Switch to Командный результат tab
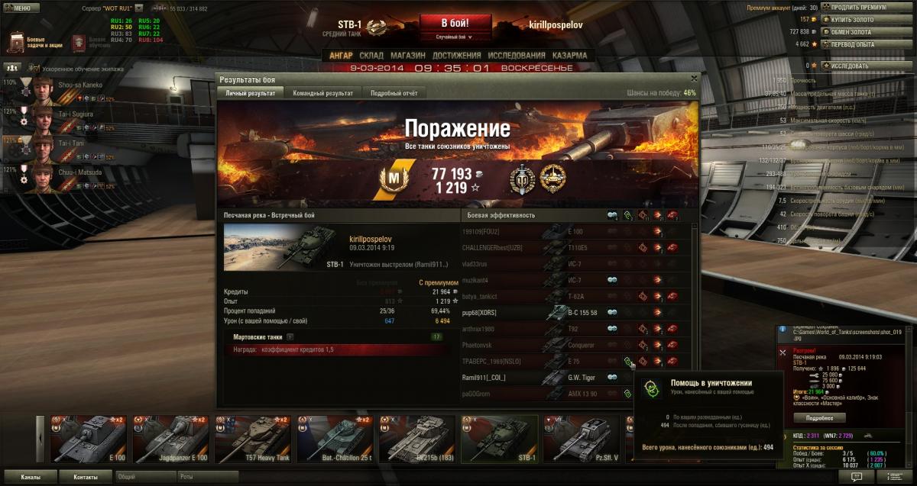The width and height of the screenshot is (917, 486). pyautogui.click(x=323, y=93)
